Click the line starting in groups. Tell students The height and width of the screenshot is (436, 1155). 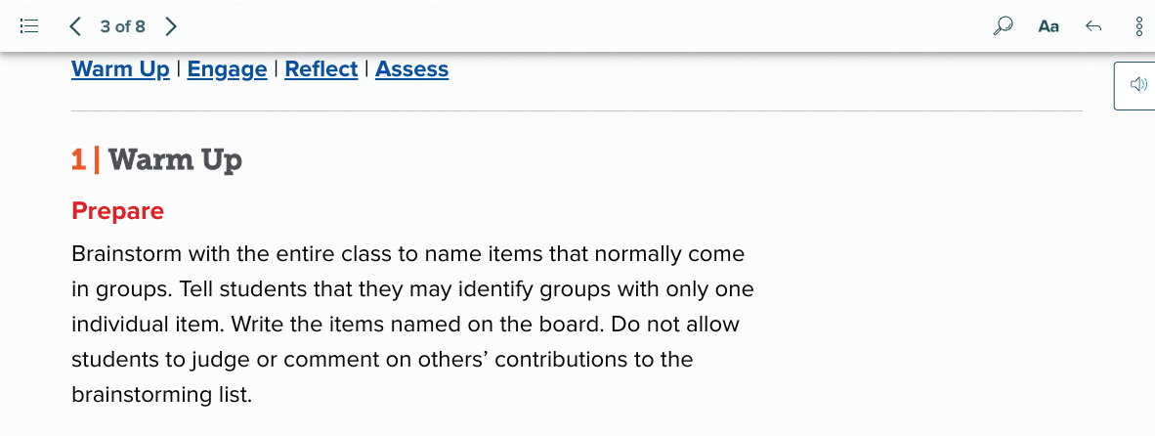coord(412,289)
